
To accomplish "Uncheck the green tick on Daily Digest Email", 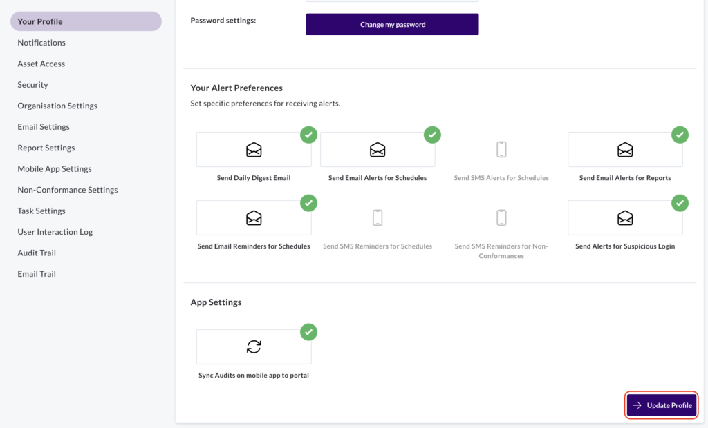I will coord(308,135).
